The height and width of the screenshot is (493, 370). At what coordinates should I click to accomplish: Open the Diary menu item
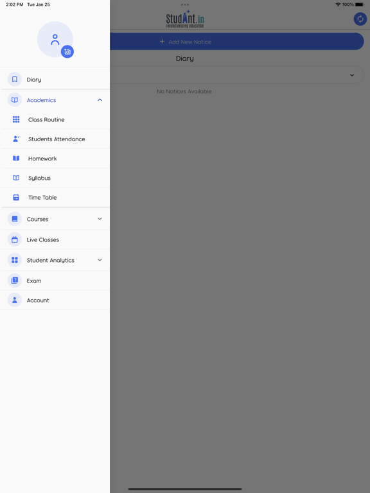[x=55, y=79]
